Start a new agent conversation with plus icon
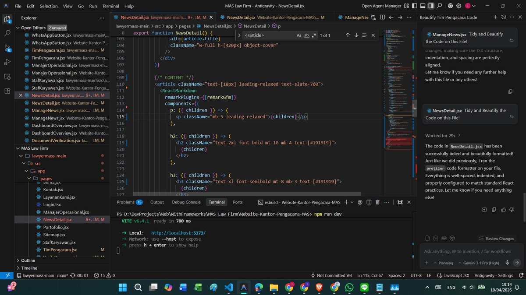This screenshot has width=526, height=295. (x=495, y=17)
